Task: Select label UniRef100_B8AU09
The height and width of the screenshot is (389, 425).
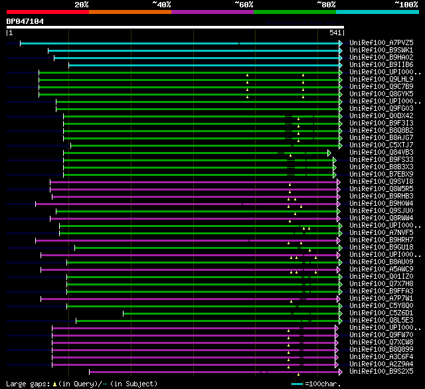Action: [x=381, y=262]
